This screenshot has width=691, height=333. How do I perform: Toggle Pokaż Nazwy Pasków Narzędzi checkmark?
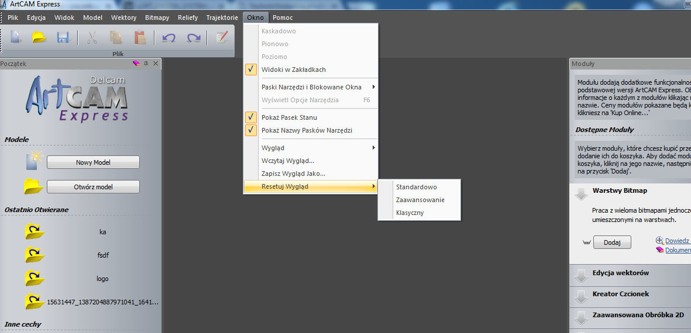pos(251,130)
